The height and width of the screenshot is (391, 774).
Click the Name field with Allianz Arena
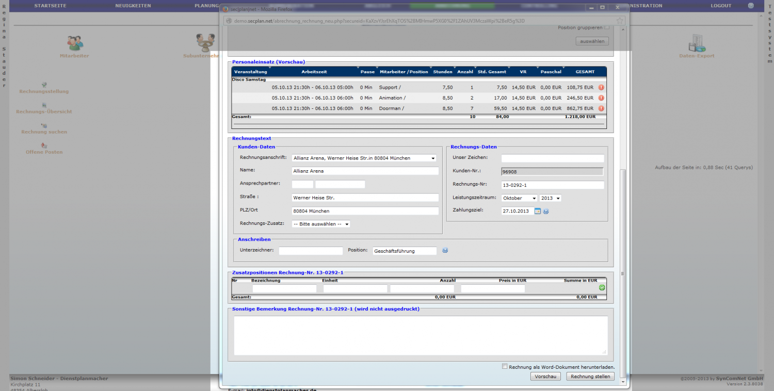point(365,171)
